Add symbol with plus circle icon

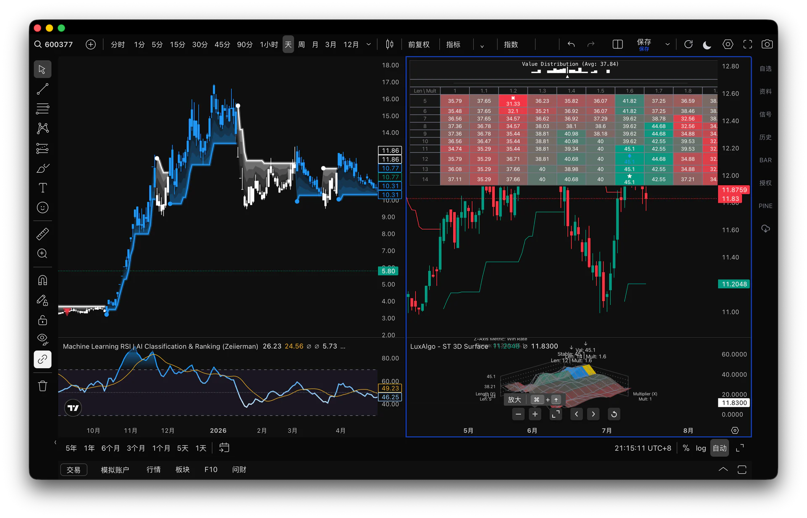pyautogui.click(x=91, y=45)
